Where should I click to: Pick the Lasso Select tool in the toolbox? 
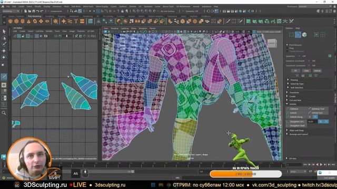[4, 38]
